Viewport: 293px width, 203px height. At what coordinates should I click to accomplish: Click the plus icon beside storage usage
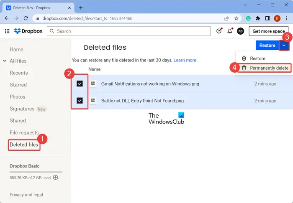[56, 177]
